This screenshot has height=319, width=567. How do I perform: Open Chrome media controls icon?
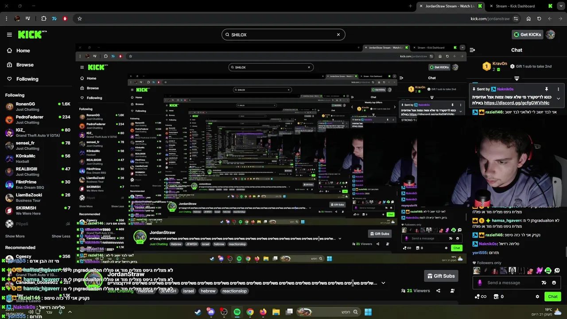(28, 19)
